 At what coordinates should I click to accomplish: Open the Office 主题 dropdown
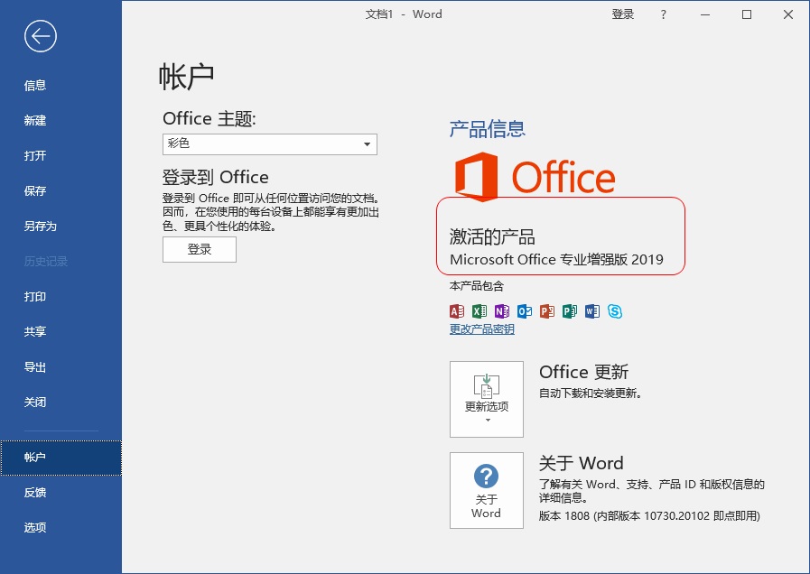368,144
